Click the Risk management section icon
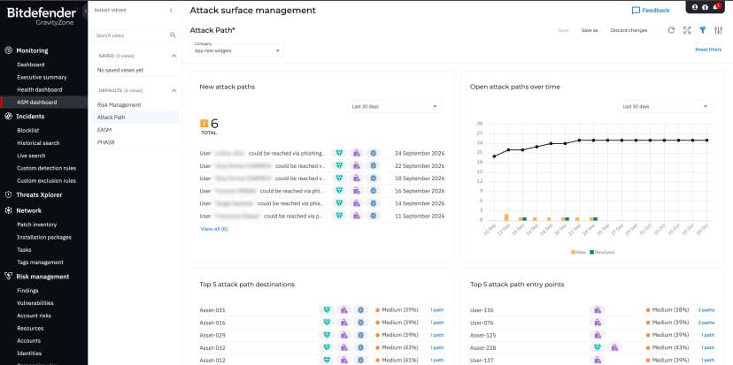This screenshot has width=733, height=365. pyautogui.click(x=8, y=277)
